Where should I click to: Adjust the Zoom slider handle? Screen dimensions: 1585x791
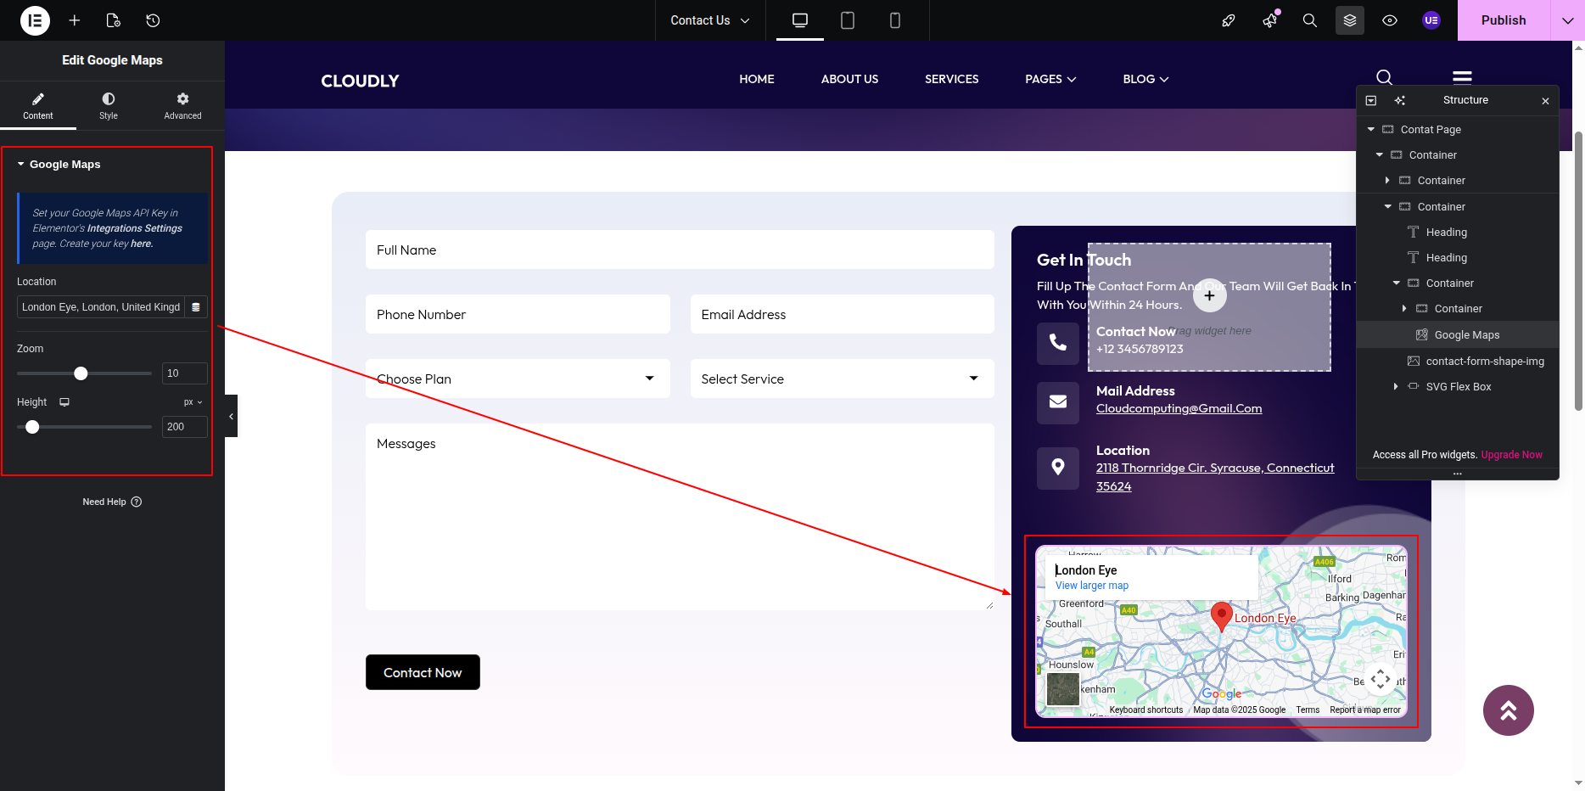click(x=81, y=373)
